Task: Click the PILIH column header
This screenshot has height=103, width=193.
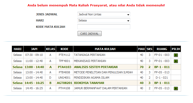Action: (176, 49)
